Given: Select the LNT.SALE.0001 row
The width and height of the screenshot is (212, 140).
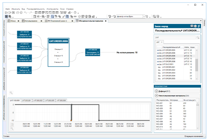Looking at the screenshot, I should [x=176, y=64].
